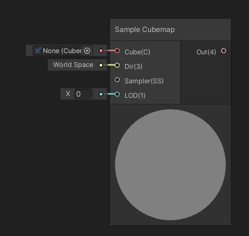Click the Sampler(SS) label
This screenshot has width=249, height=236.
(x=144, y=81)
